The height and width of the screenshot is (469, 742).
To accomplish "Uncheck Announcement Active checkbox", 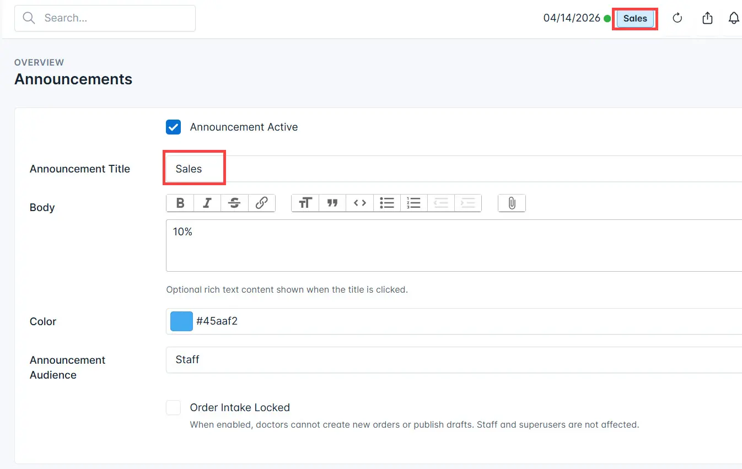I will point(174,127).
